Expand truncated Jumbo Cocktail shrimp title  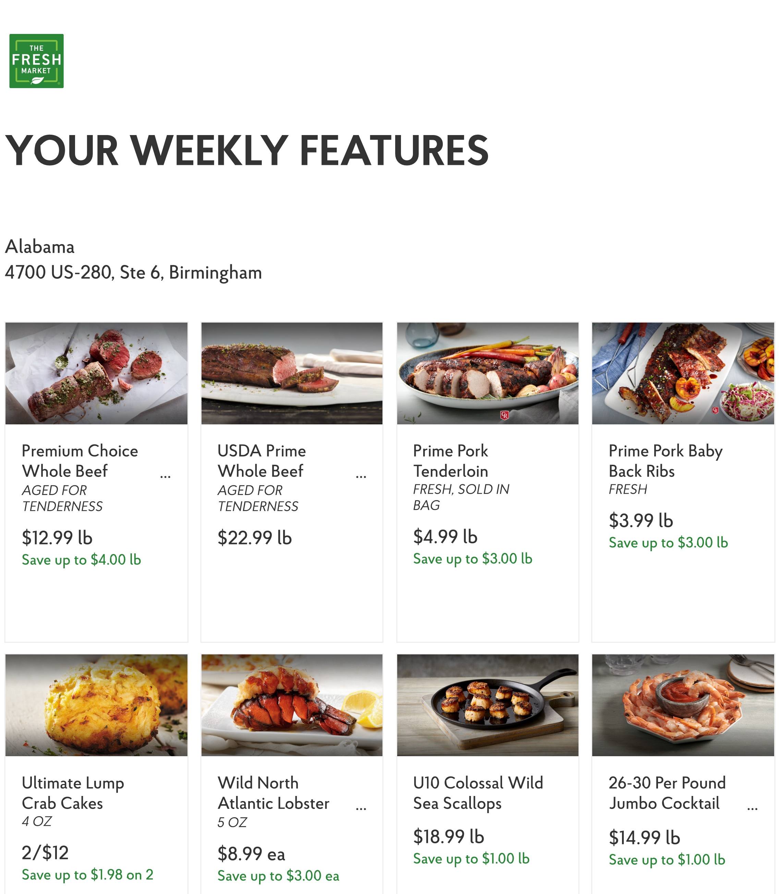click(x=752, y=808)
